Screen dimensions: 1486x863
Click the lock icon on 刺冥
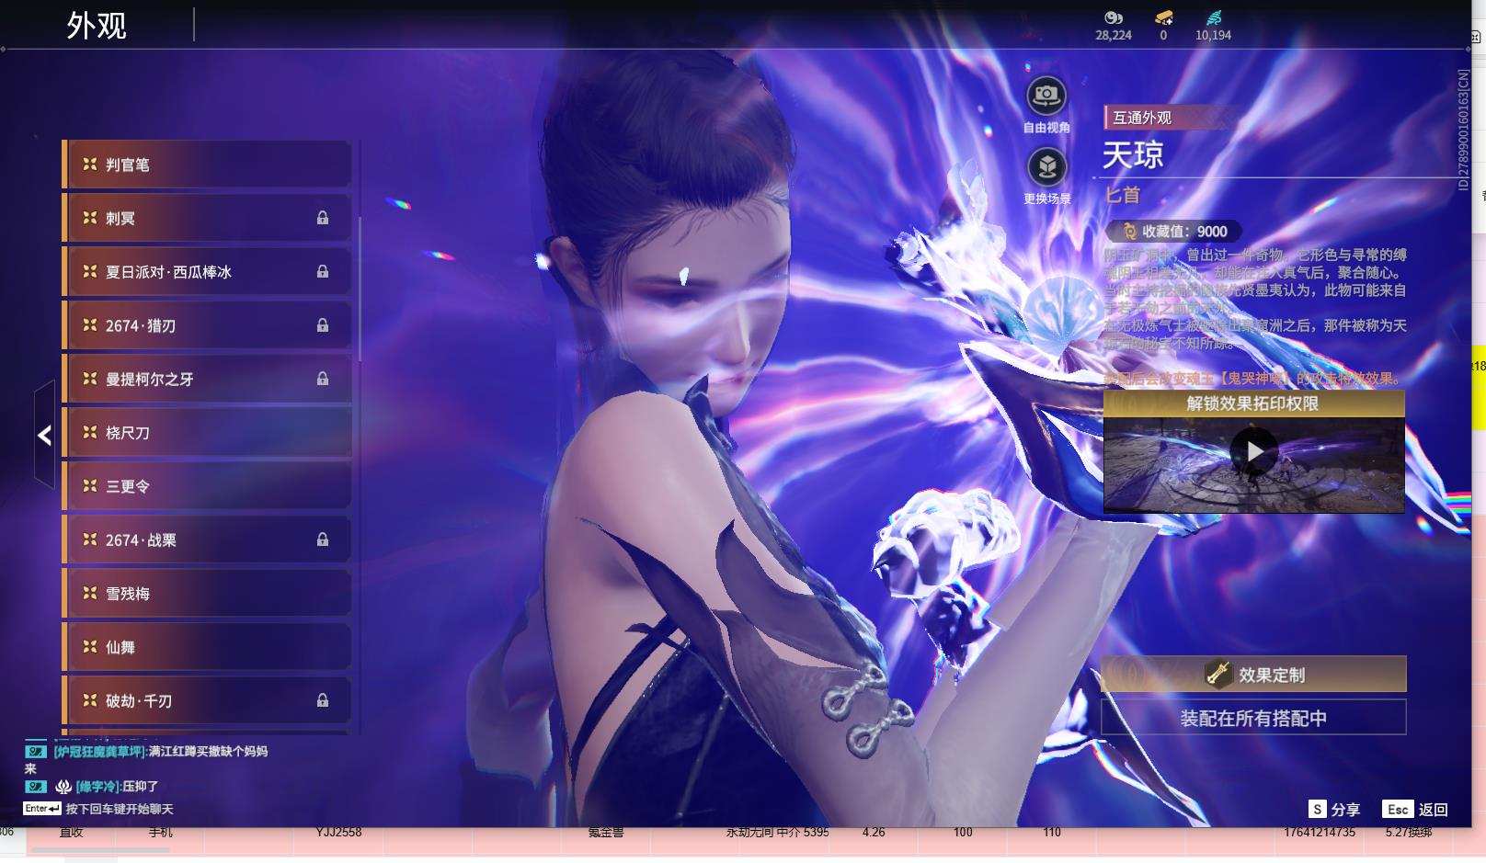(323, 218)
